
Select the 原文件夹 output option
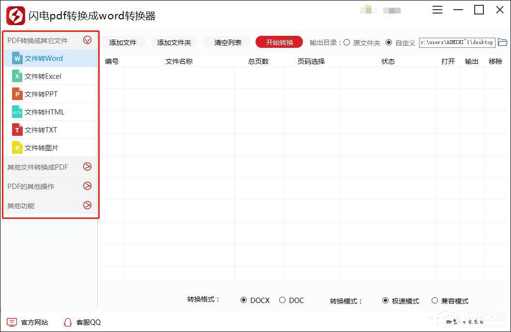point(346,43)
